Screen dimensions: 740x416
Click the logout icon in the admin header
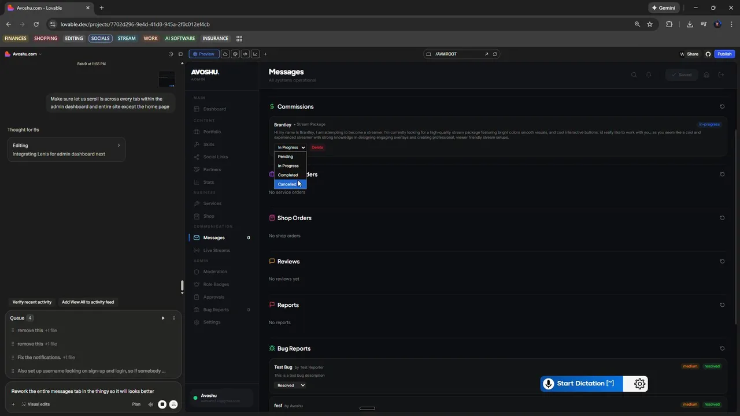[x=721, y=75]
